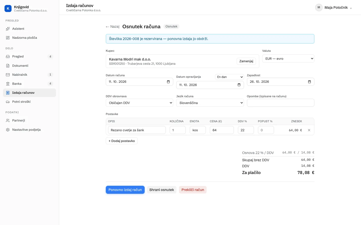This screenshot has width=361, height=225.
Task: Click the Za plačilo total 78,08 €
Action: [x=306, y=173]
